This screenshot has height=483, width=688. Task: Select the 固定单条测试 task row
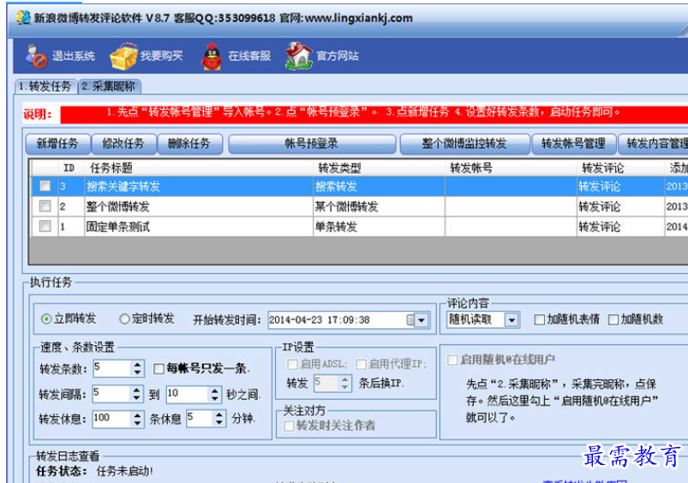tap(359, 226)
